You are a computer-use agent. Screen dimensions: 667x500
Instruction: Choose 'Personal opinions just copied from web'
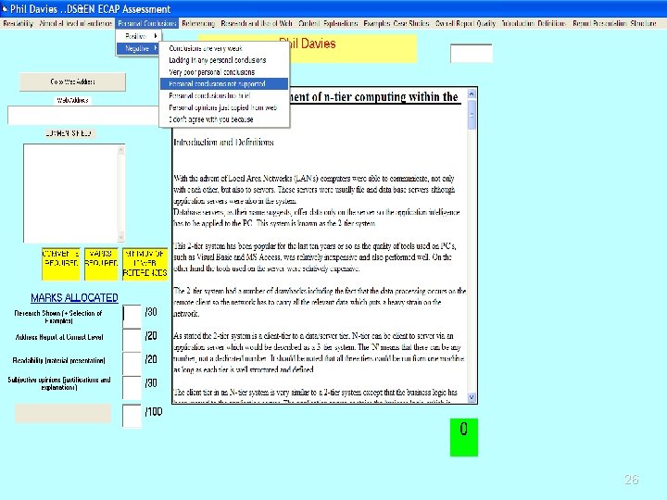[224, 107]
